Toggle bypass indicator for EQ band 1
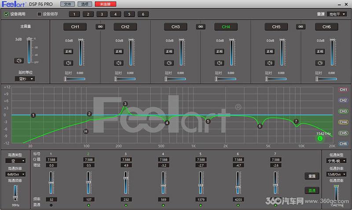 click(51, 205)
